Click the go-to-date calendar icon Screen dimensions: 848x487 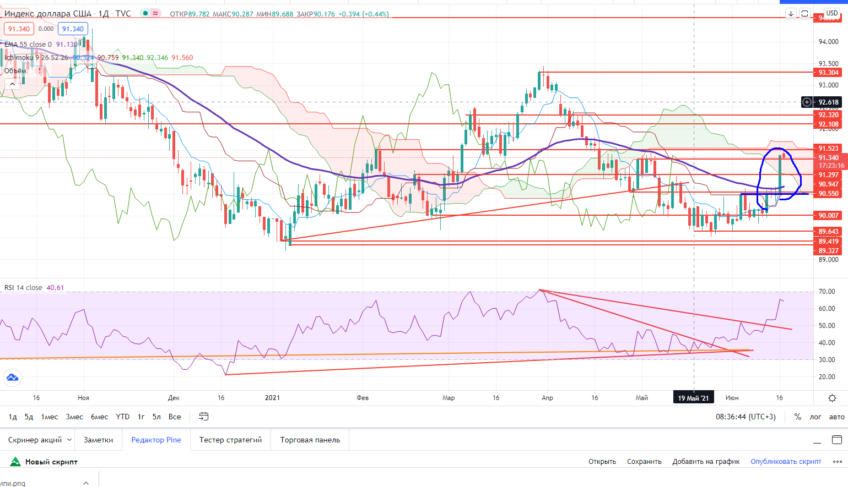point(203,417)
